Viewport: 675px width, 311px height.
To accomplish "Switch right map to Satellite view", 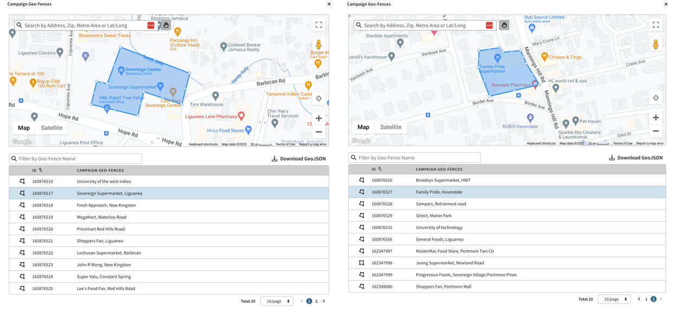I will (x=391, y=127).
